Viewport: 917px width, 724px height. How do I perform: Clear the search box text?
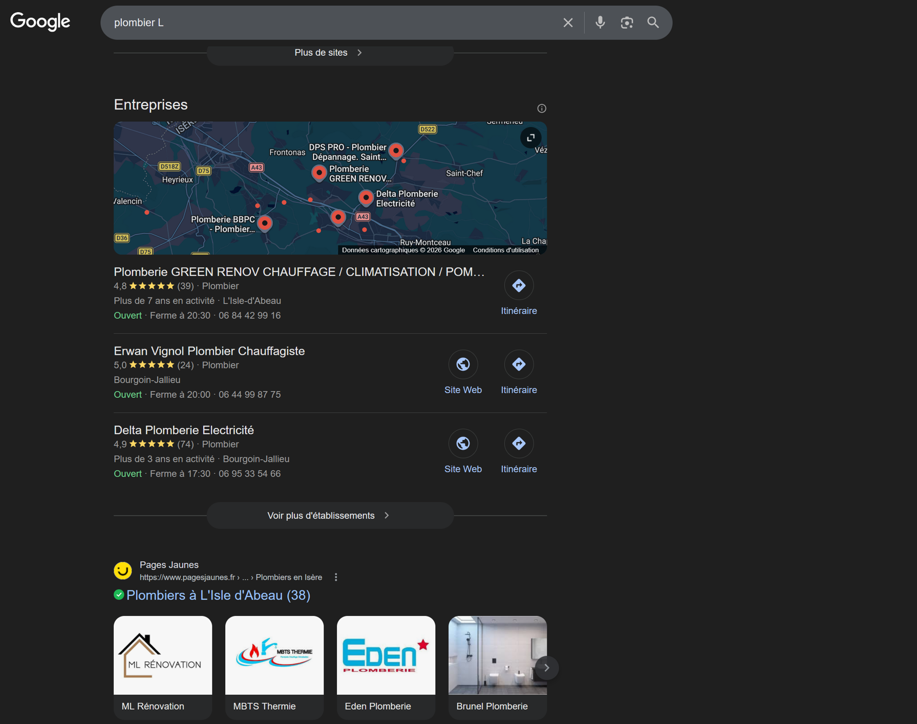[x=568, y=23]
